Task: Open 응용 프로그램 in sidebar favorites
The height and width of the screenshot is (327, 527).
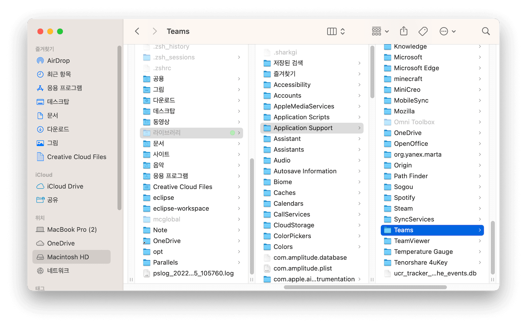Action: click(x=72, y=88)
